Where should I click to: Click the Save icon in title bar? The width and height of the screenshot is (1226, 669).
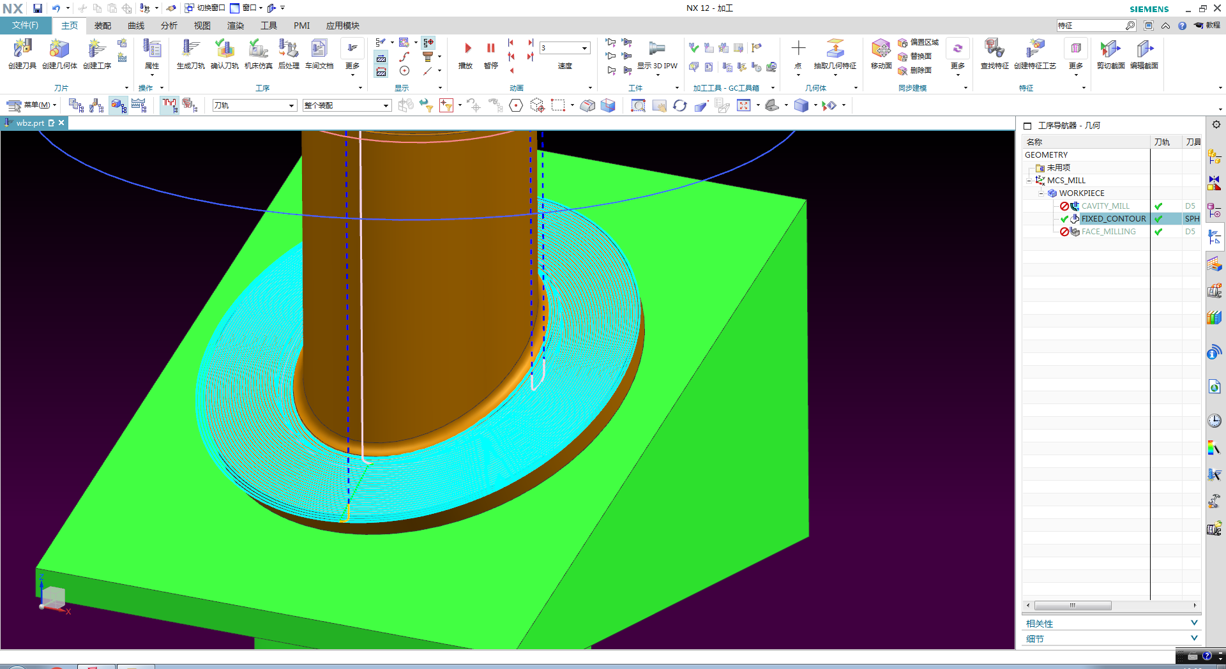[38, 8]
